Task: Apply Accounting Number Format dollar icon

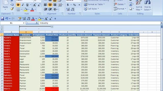Action: coord(68,5)
